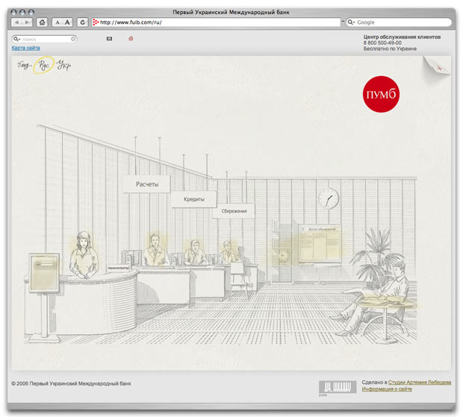Click the browser Back arrow button
This screenshot has height=417, width=463.
tap(17, 22)
